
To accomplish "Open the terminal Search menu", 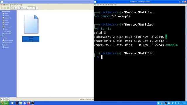I will 105,5.
